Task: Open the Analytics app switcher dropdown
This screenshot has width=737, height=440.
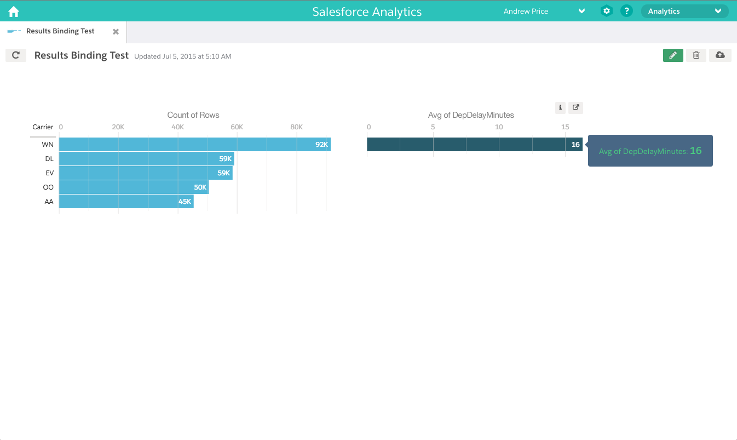Action: (x=684, y=11)
